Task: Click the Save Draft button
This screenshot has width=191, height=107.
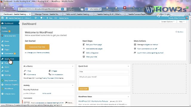Action: (x=84, y=89)
